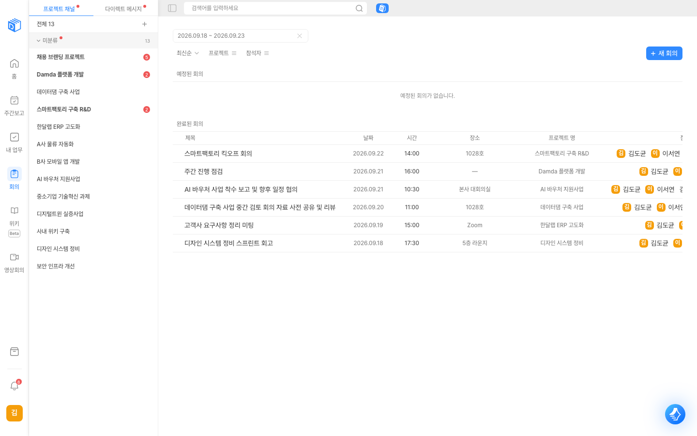Select the 사내 위키 구축 channel
The width and height of the screenshot is (697, 436).
click(x=93, y=232)
